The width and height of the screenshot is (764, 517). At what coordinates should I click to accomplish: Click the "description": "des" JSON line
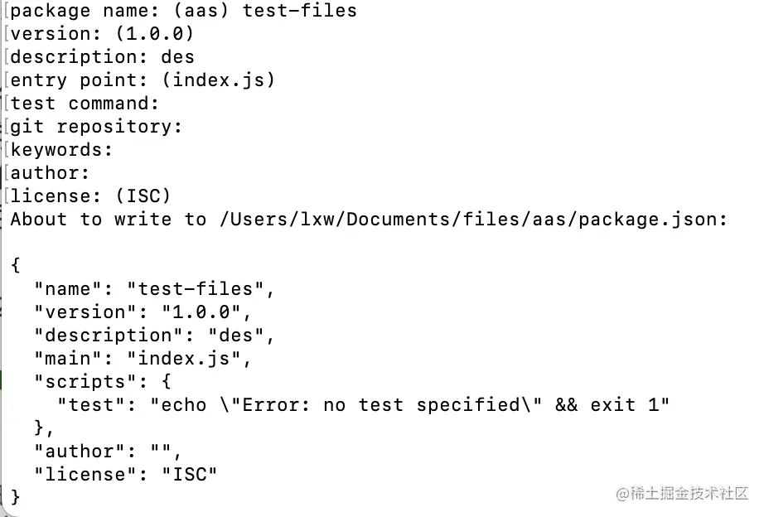pyautogui.click(x=154, y=336)
